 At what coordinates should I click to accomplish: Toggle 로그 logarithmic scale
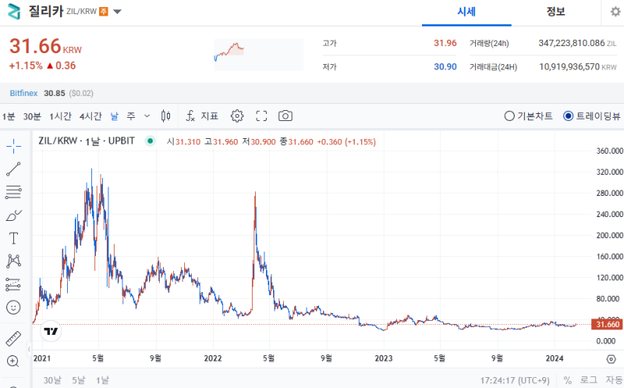[x=589, y=380]
